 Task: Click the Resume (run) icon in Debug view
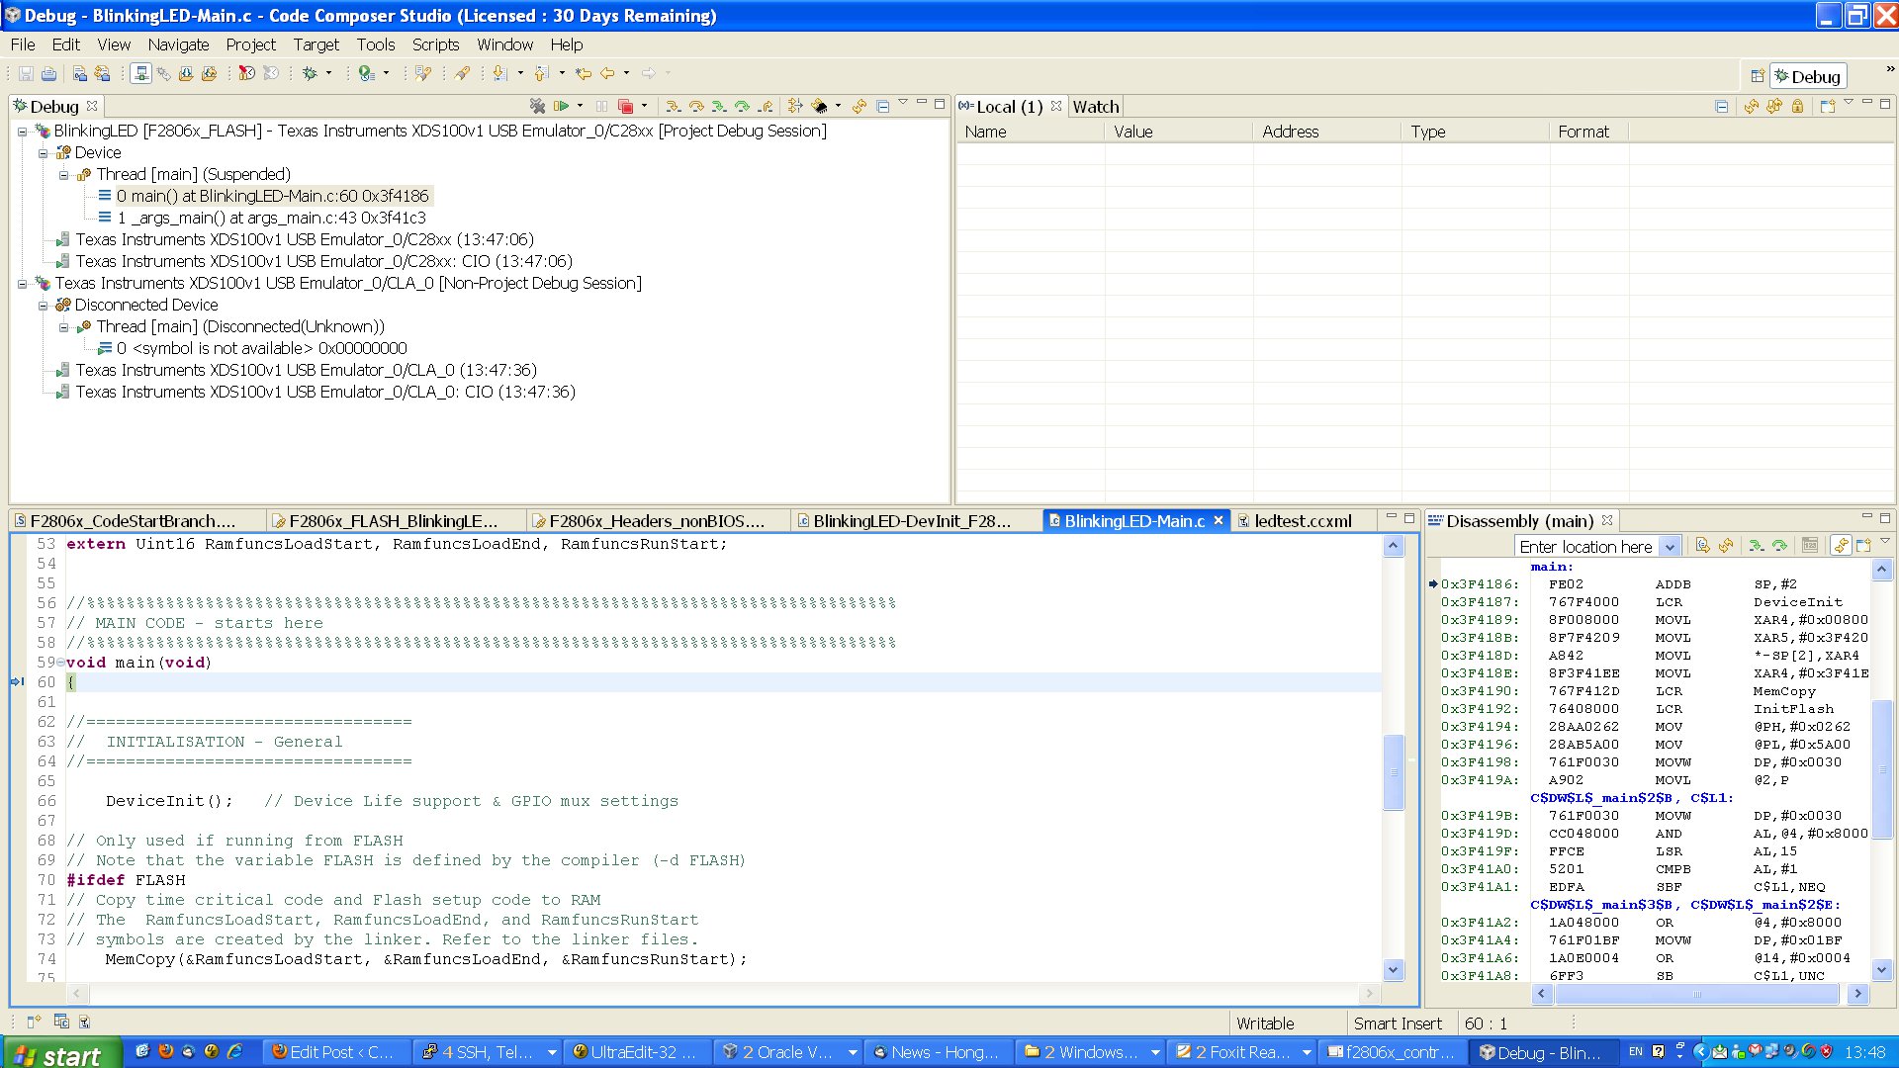pos(561,106)
